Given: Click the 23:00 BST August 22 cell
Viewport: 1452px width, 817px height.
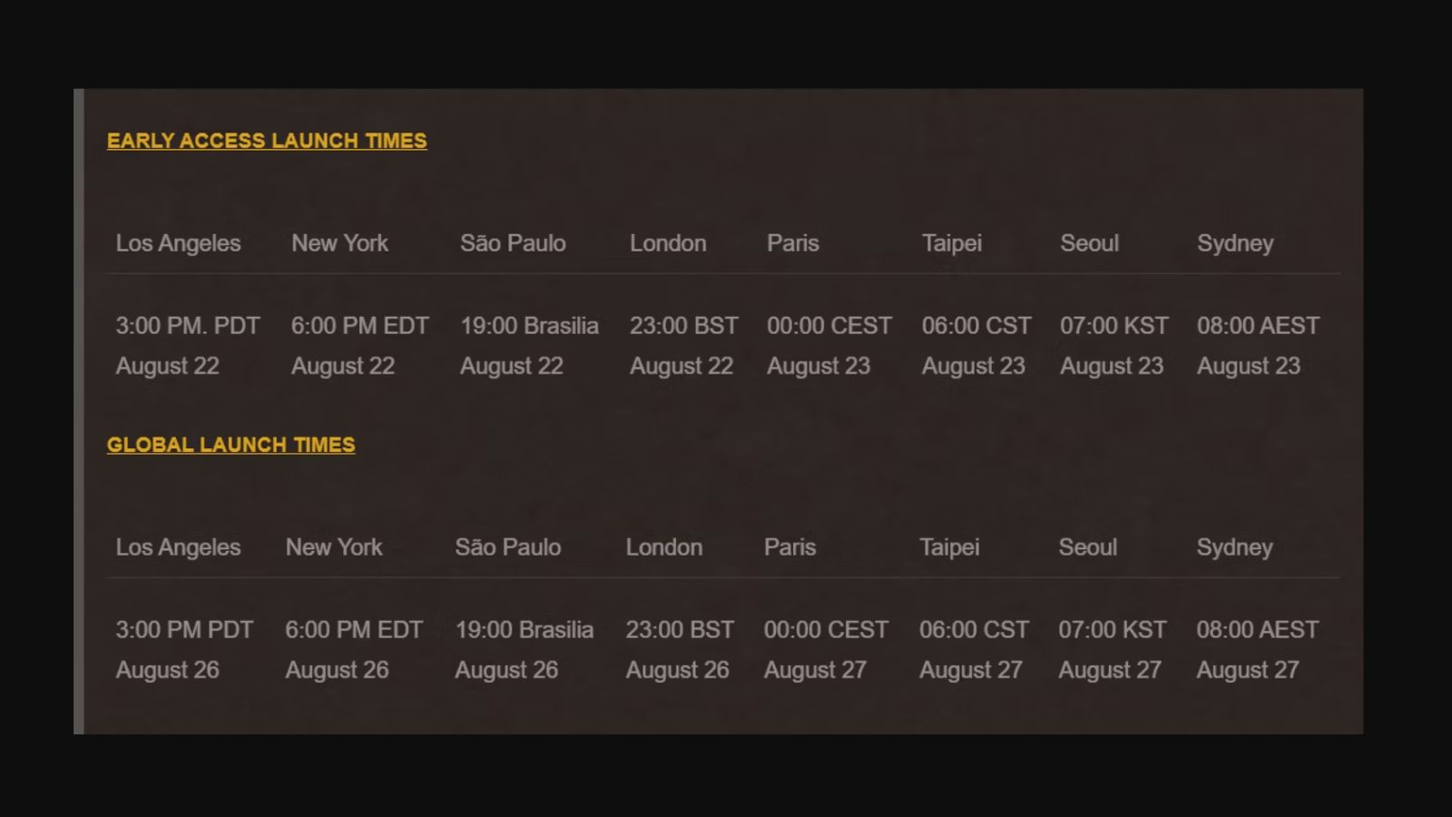Looking at the screenshot, I should pos(683,345).
